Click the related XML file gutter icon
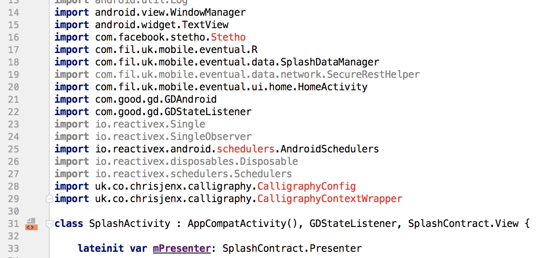The height and width of the screenshot is (258, 537). pos(31,224)
